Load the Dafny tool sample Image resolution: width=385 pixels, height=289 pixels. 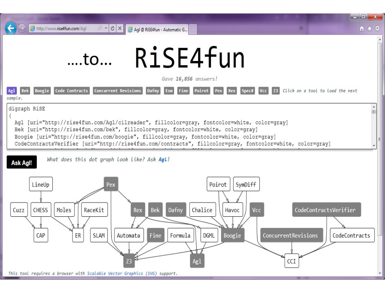point(153,91)
